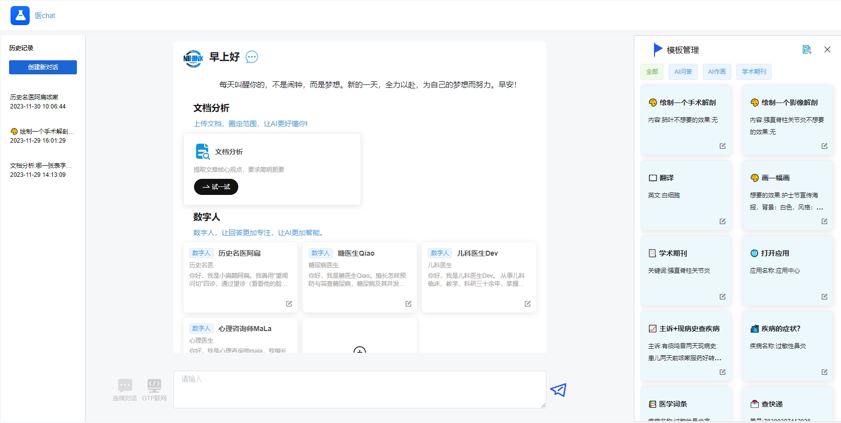Screen dimensions: 841x423
Task: Click the 文档分析 card title
Action: [x=229, y=152]
